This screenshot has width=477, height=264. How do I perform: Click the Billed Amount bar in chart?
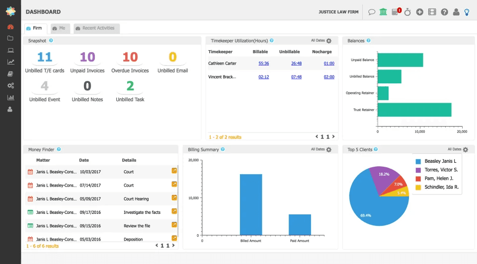click(251, 204)
